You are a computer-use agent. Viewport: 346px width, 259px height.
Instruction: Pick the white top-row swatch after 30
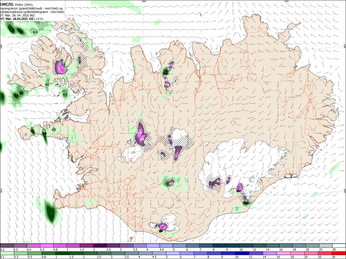click(x=339, y=246)
